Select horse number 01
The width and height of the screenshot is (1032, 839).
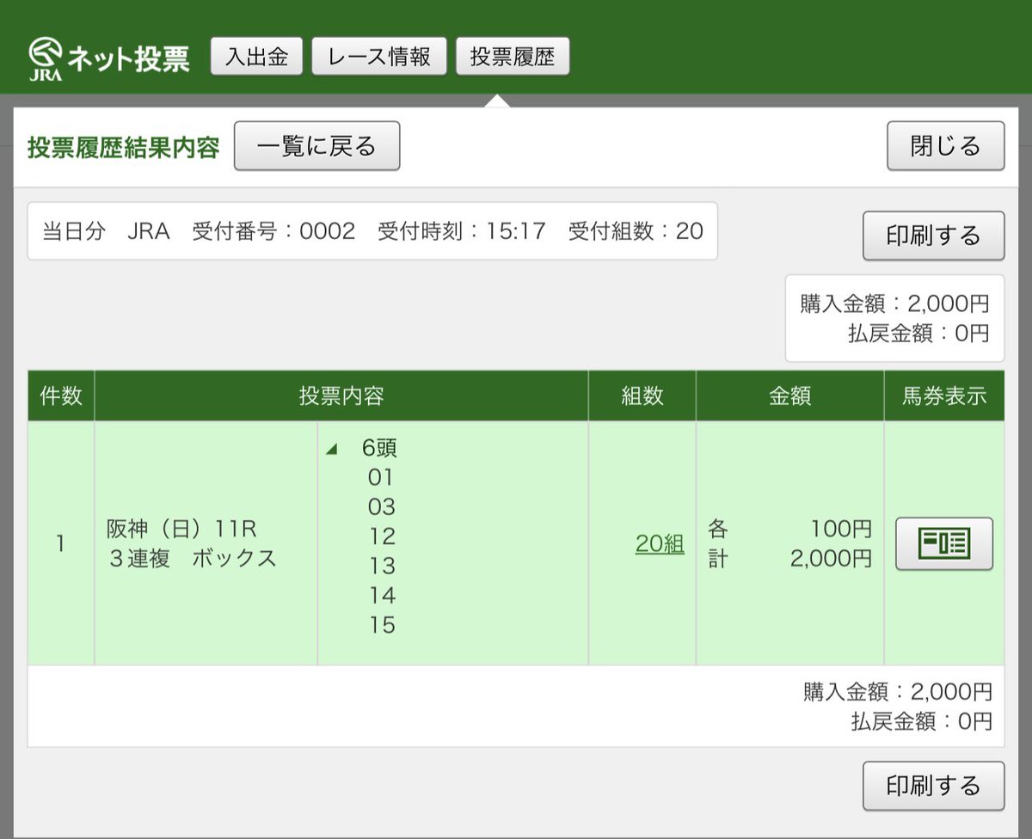(381, 477)
